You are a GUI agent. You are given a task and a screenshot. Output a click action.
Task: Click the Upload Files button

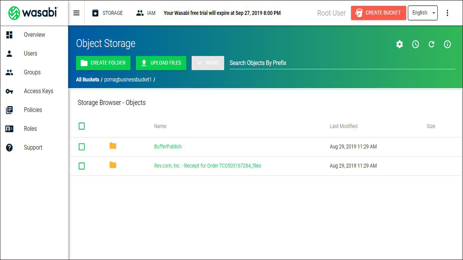coord(161,63)
